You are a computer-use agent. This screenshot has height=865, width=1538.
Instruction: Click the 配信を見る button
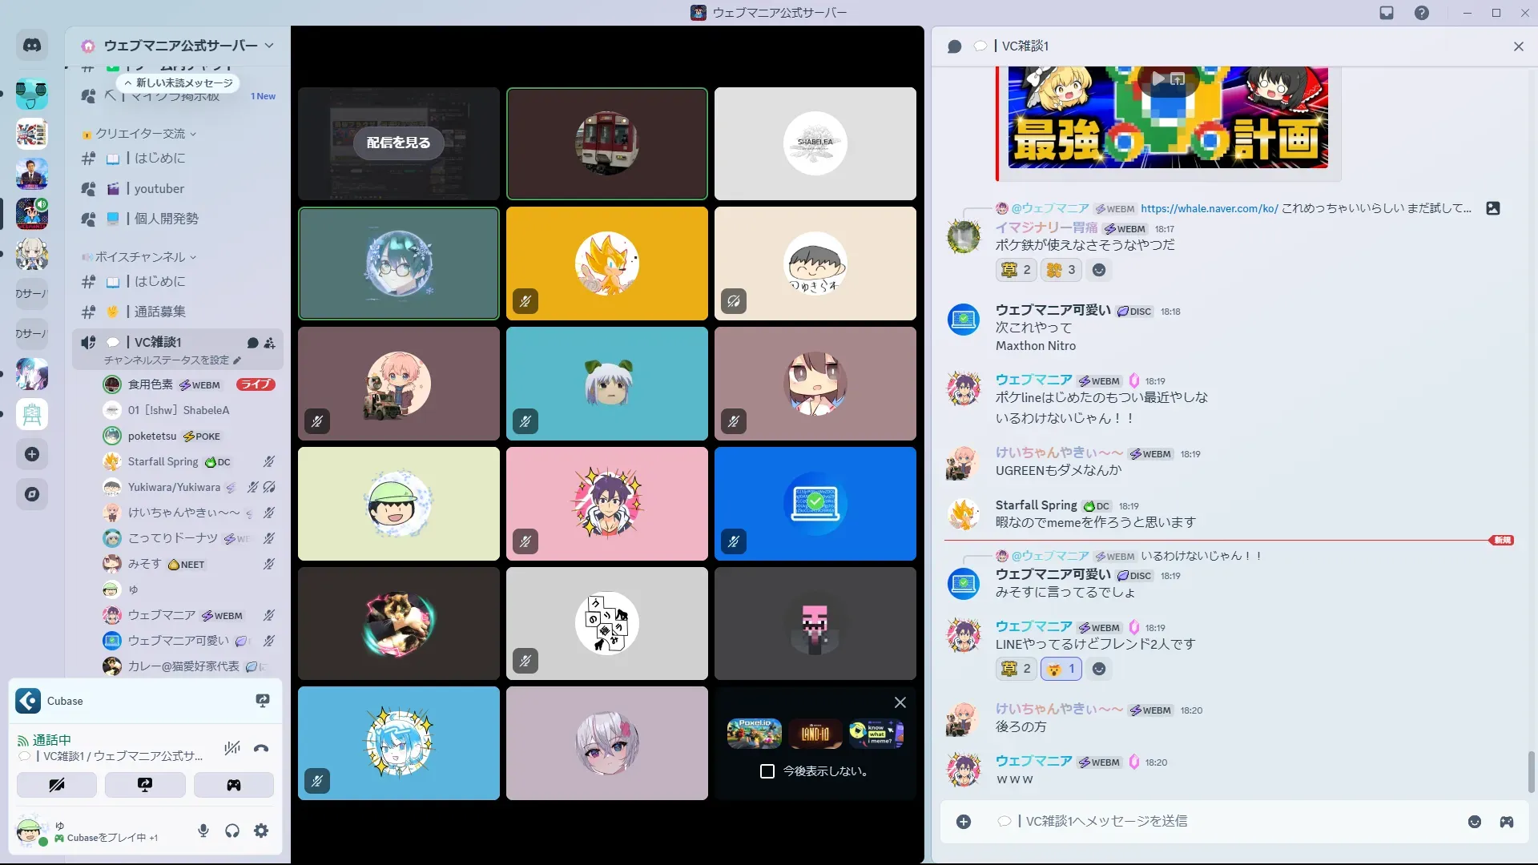[x=398, y=143]
